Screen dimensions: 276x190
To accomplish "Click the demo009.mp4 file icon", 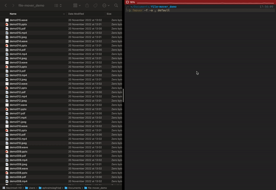I will pos(7,160).
